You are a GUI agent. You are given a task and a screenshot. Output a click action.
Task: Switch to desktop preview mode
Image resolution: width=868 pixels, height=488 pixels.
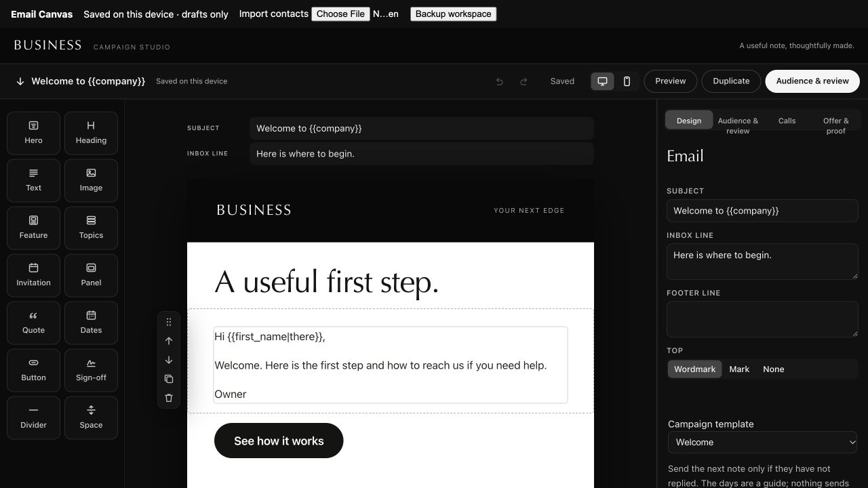click(602, 81)
